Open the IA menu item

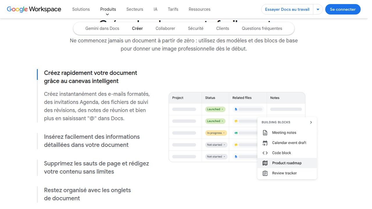pyautogui.click(x=155, y=9)
